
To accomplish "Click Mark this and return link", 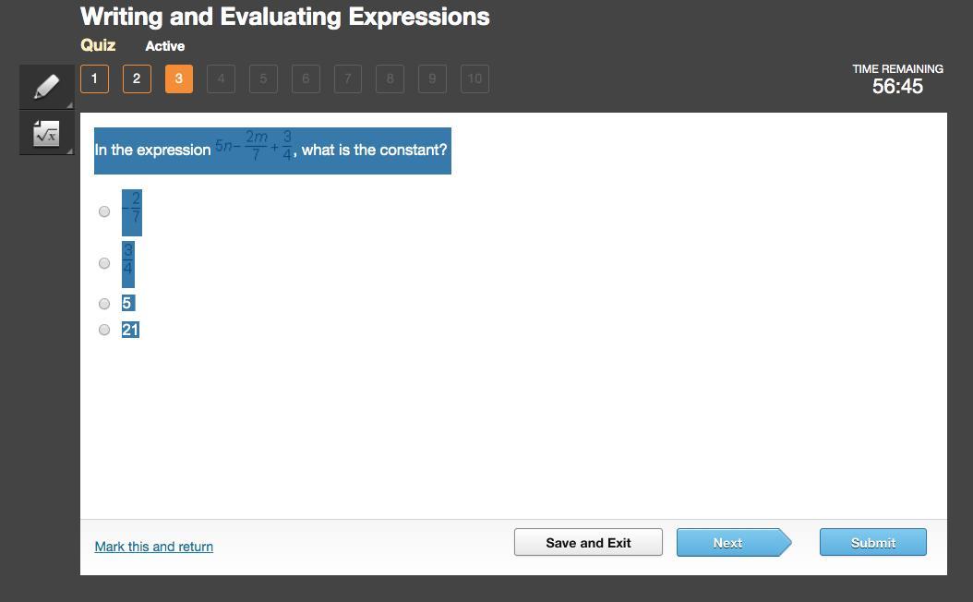I will pos(153,547).
